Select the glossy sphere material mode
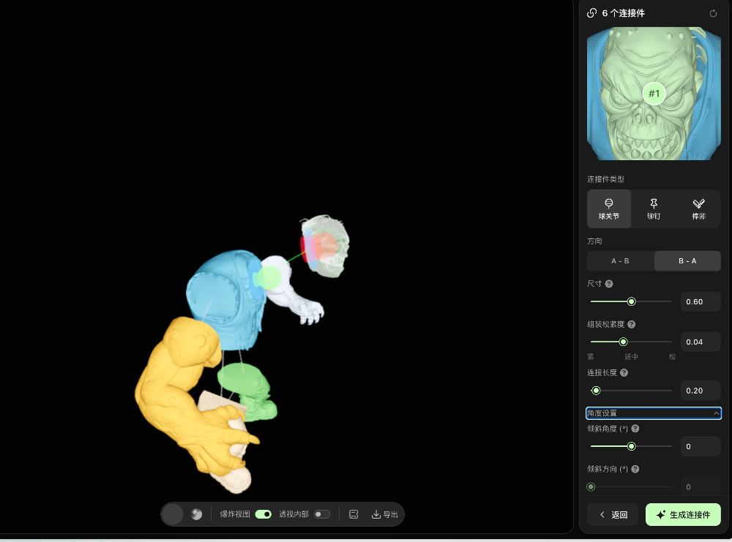 click(196, 514)
